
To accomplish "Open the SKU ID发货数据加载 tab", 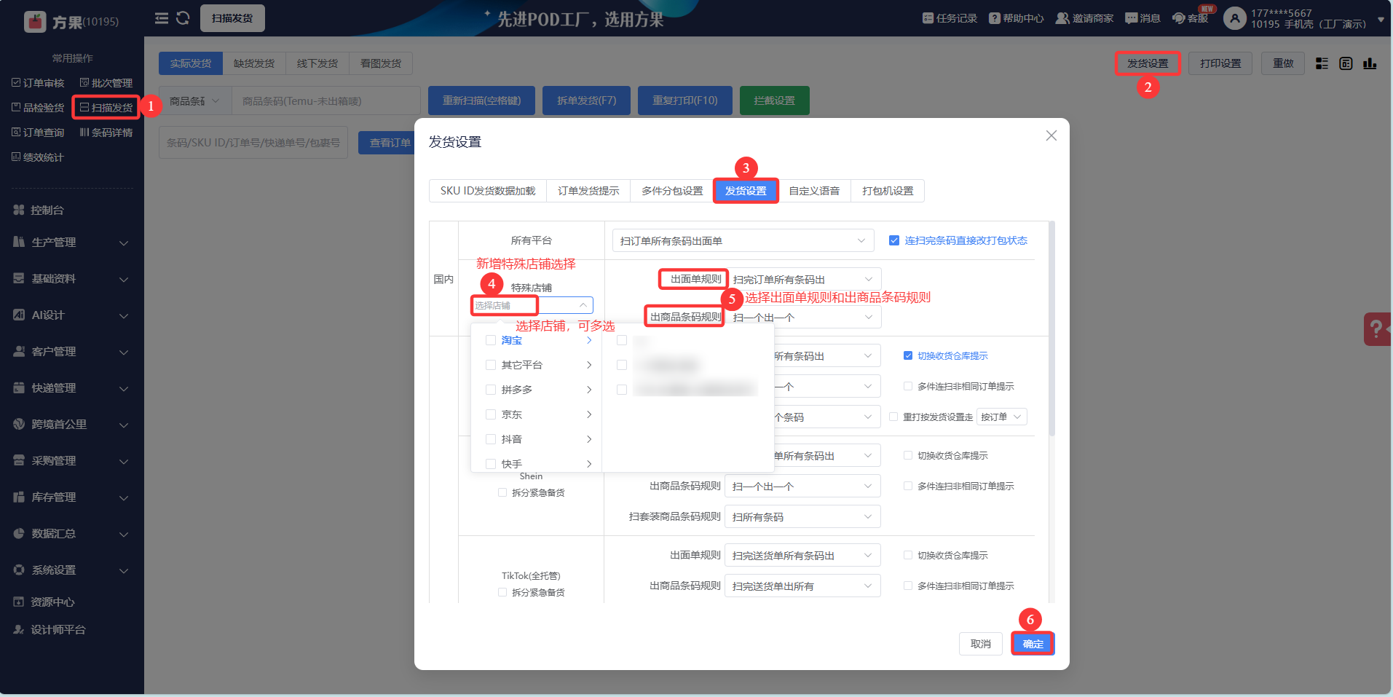I will click(x=488, y=191).
